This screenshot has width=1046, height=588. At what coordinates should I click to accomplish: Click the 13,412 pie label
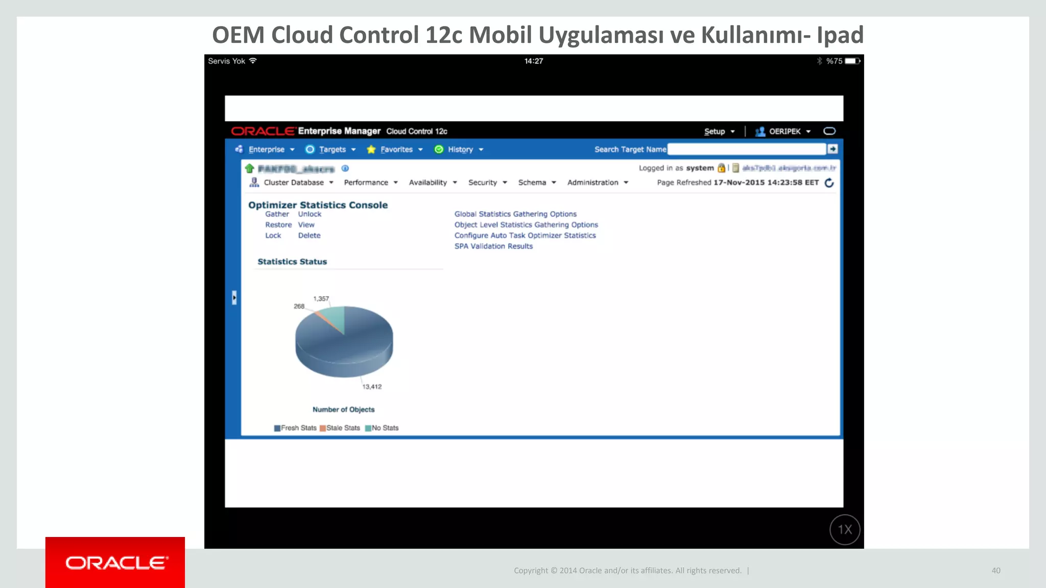[372, 387]
